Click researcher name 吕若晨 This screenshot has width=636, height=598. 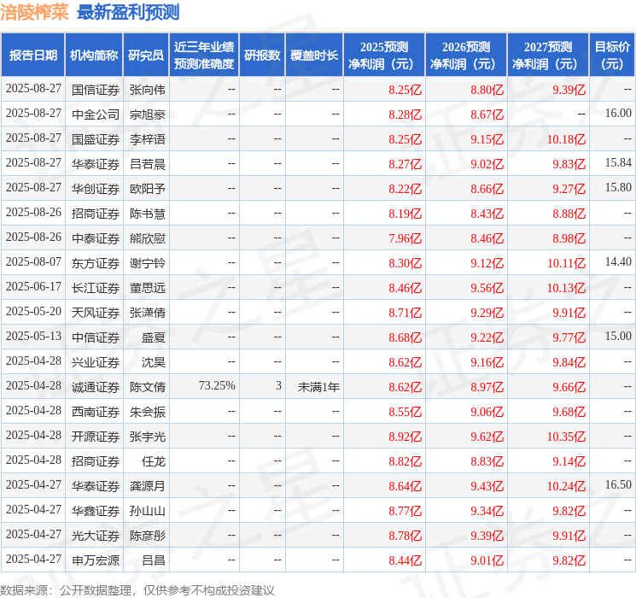point(147,164)
